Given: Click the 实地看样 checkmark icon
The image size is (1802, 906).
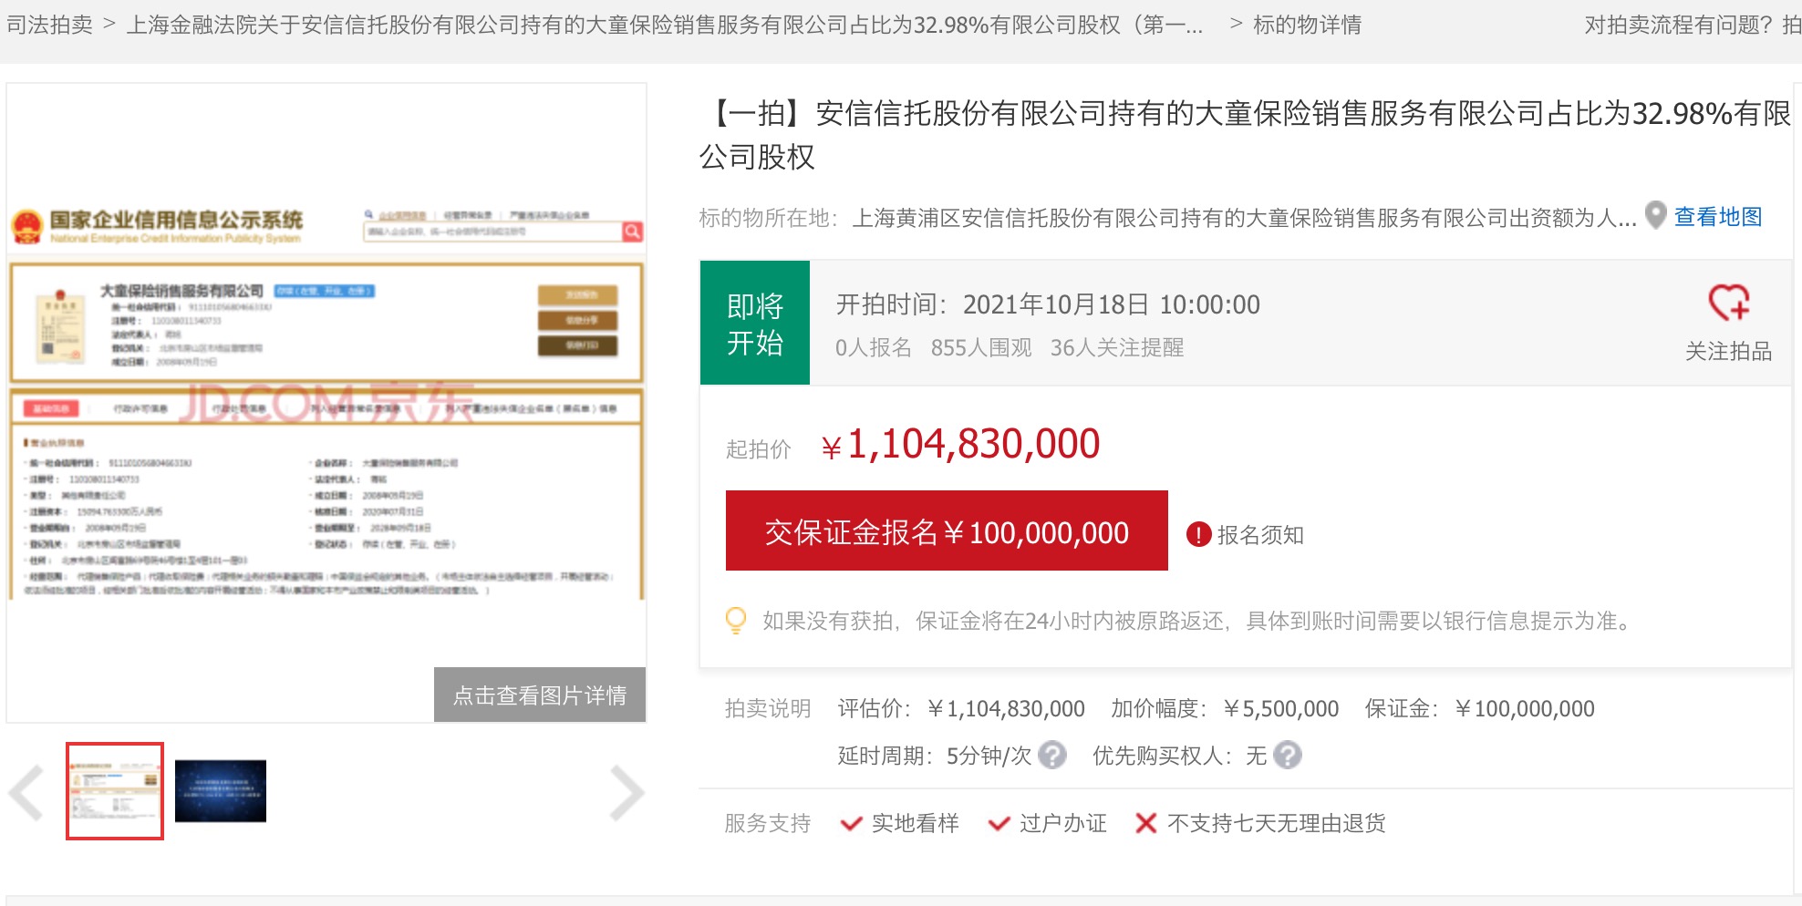Looking at the screenshot, I should (x=851, y=824).
